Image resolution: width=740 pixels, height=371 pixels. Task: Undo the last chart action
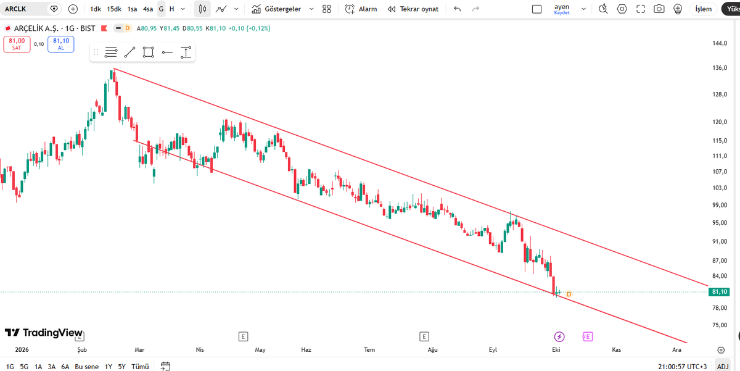[x=457, y=9]
